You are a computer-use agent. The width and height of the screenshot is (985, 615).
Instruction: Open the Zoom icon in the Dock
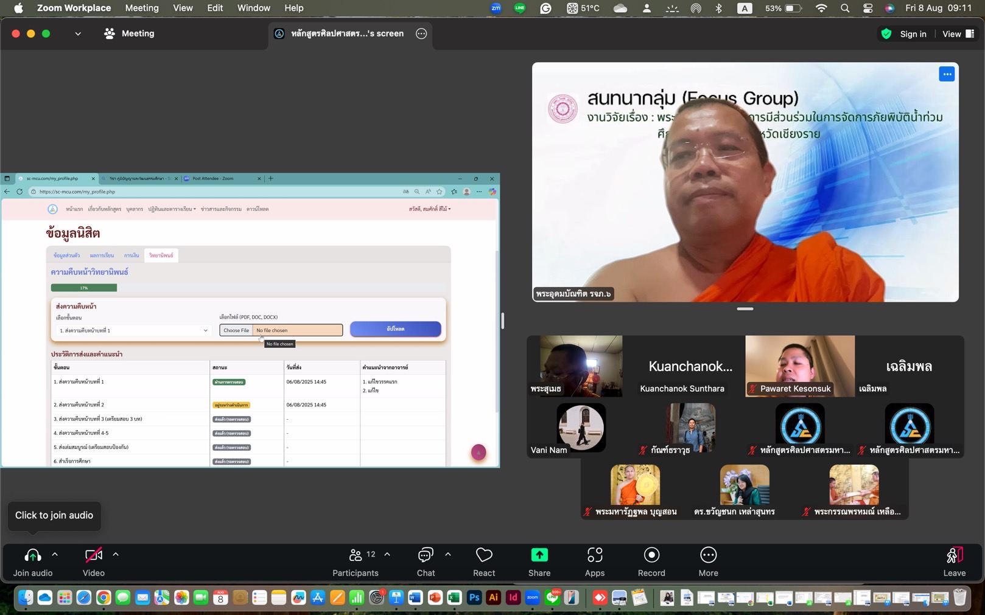point(533,598)
